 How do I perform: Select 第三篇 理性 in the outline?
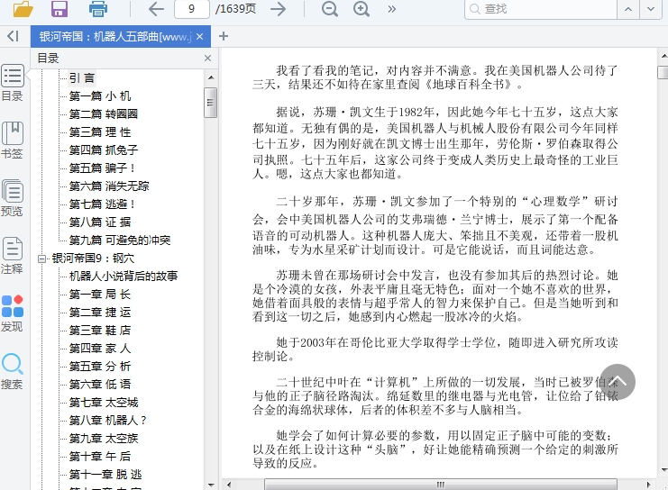pos(100,132)
